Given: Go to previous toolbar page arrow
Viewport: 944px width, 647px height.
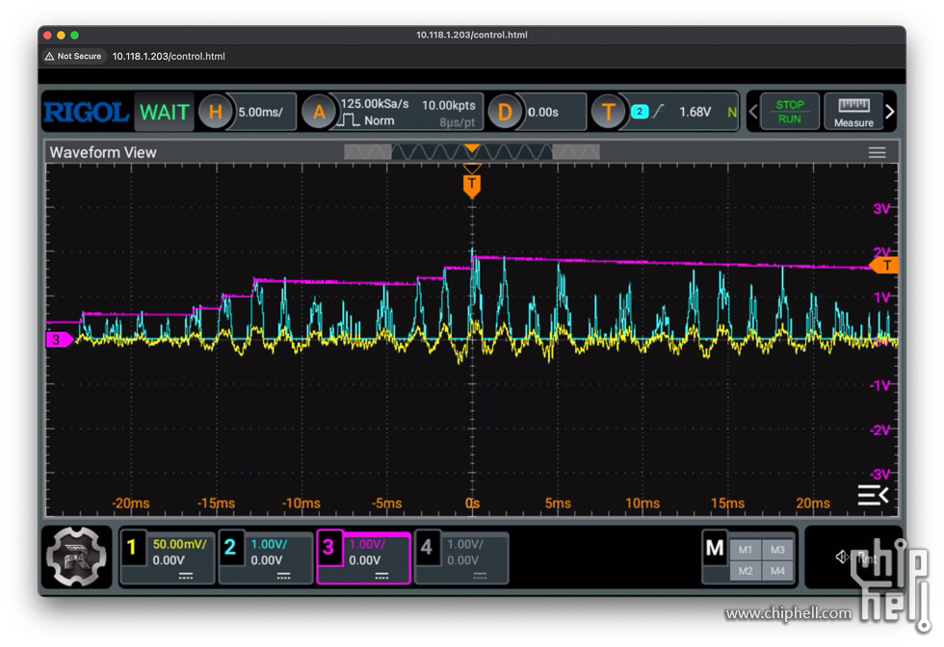Looking at the screenshot, I should tap(752, 112).
